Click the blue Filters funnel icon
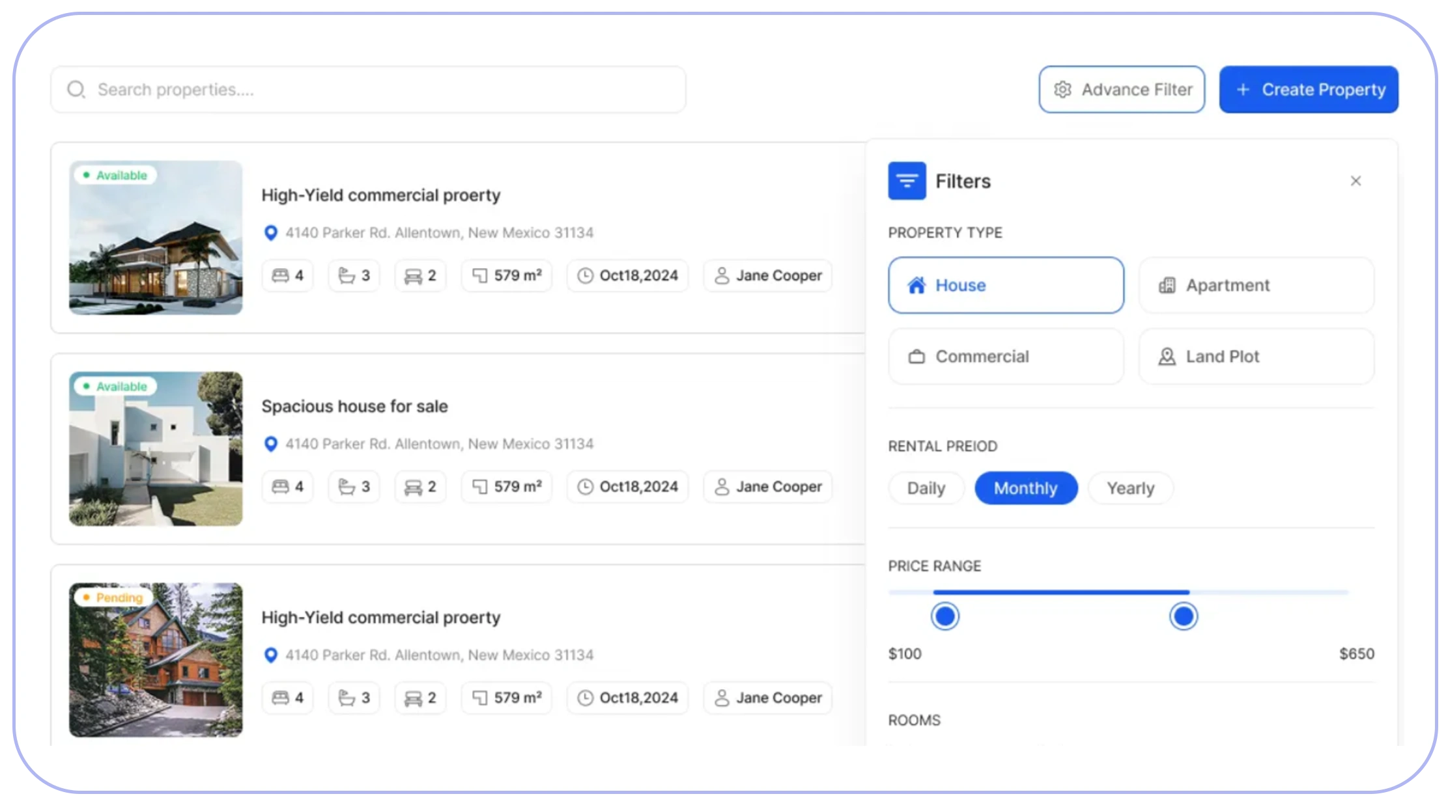Image resolution: width=1448 pixels, height=807 pixels. click(x=907, y=181)
